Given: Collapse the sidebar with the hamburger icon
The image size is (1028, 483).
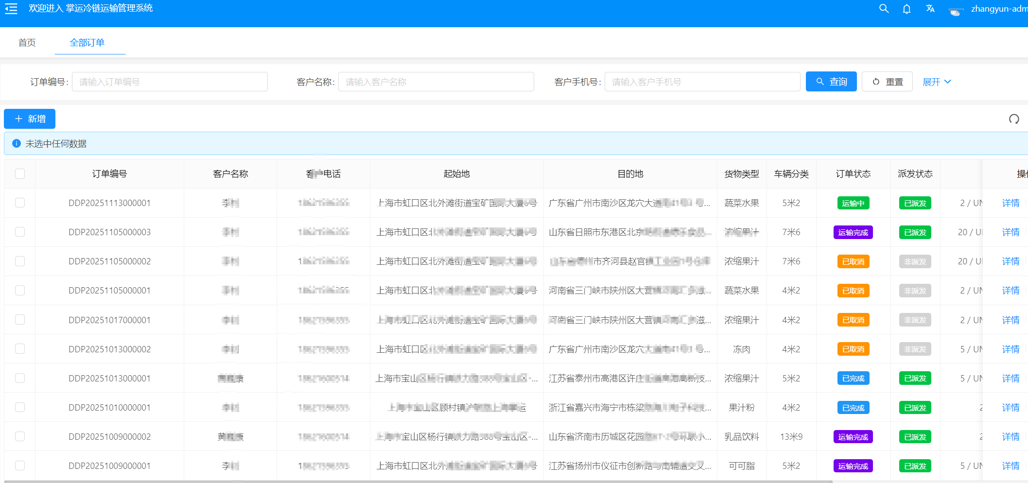Looking at the screenshot, I should click(11, 8).
